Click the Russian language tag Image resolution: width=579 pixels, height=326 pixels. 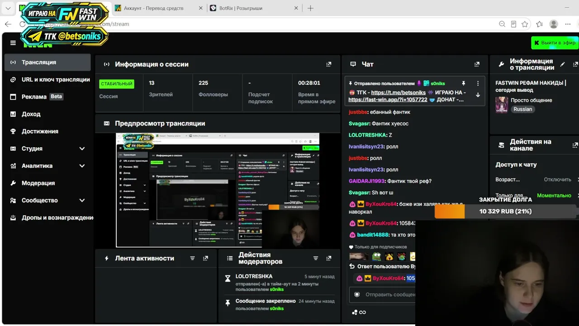(523, 109)
